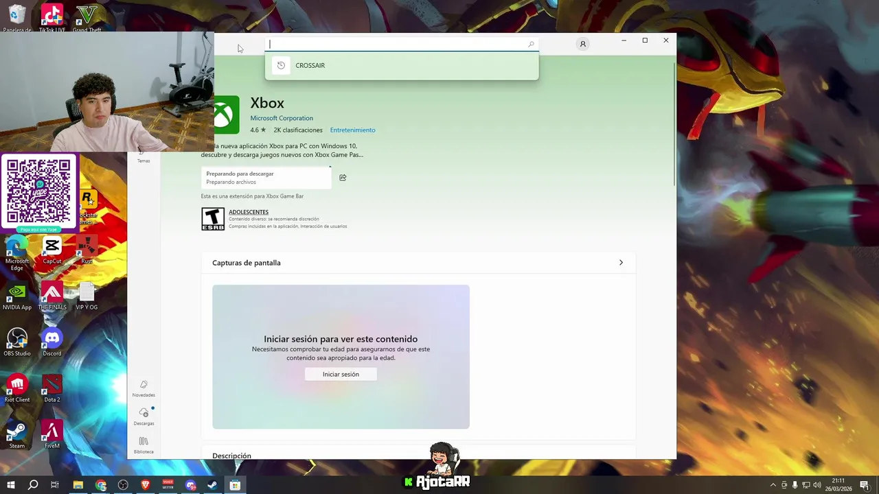Open the FiveM desktop shortcut

point(52,435)
